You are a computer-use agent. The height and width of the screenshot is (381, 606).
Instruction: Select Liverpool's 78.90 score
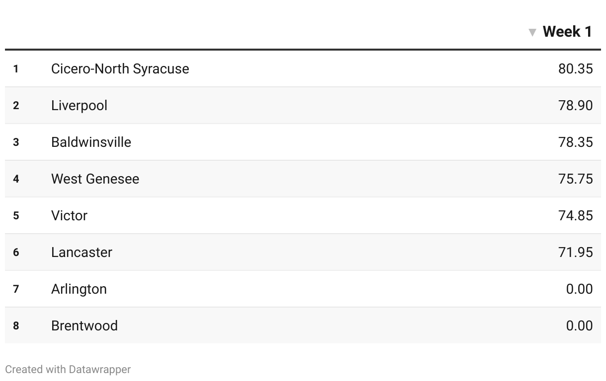click(x=575, y=105)
